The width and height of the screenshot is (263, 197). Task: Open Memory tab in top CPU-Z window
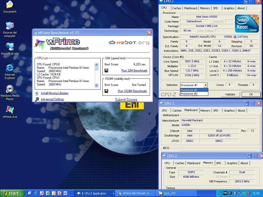[x=205, y=8]
